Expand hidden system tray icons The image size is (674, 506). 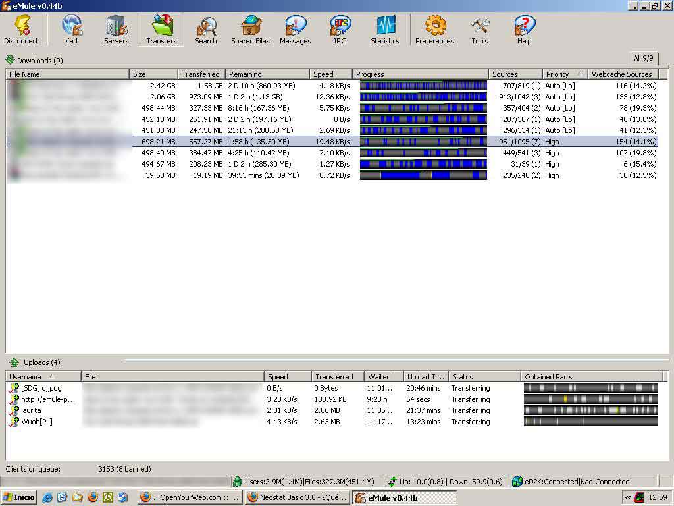tap(628, 497)
